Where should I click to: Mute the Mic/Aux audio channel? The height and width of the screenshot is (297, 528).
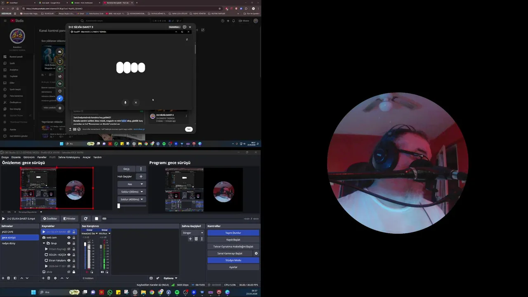pos(102,272)
